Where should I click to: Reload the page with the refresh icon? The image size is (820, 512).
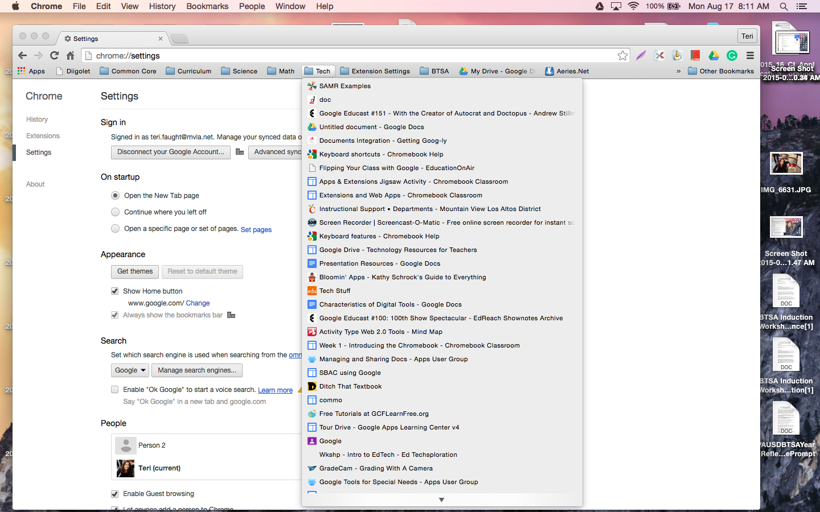tap(54, 55)
